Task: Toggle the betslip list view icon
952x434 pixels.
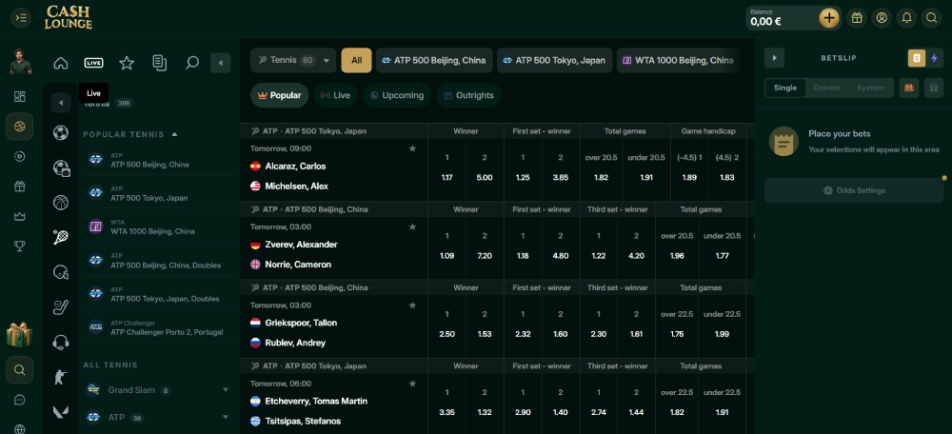Action: click(x=917, y=58)
